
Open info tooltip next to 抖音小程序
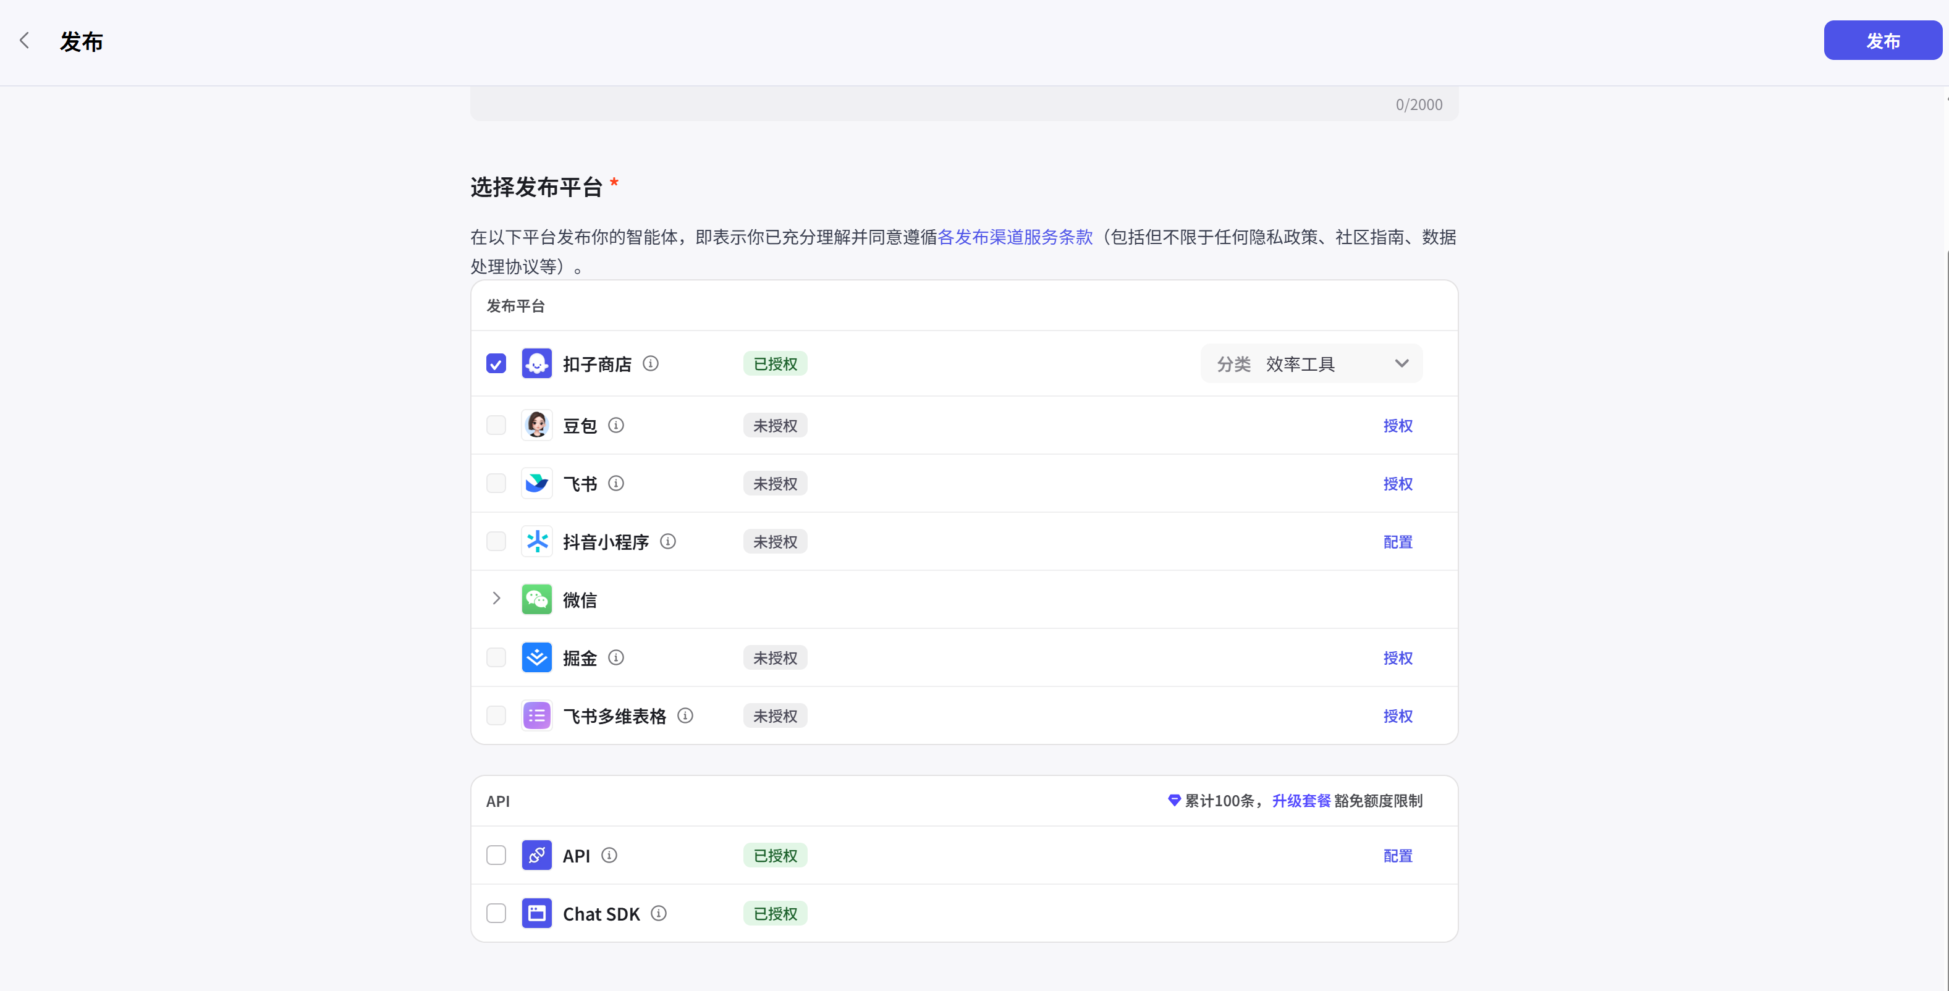click(668, 542)
